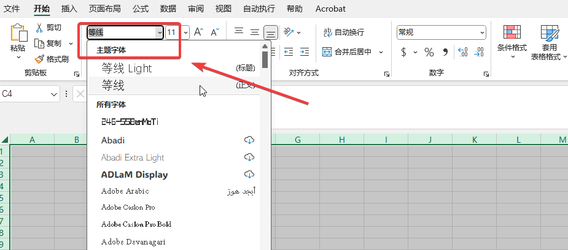
Task: Click the font list scroll-up arrow
Action: [265, 46]
